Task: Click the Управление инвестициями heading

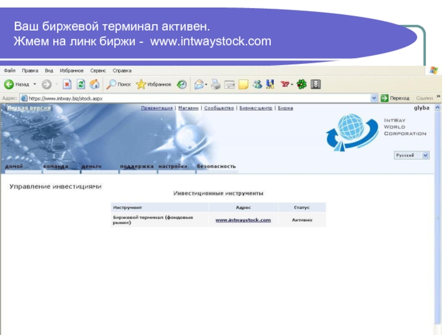Action: [55, 186]
